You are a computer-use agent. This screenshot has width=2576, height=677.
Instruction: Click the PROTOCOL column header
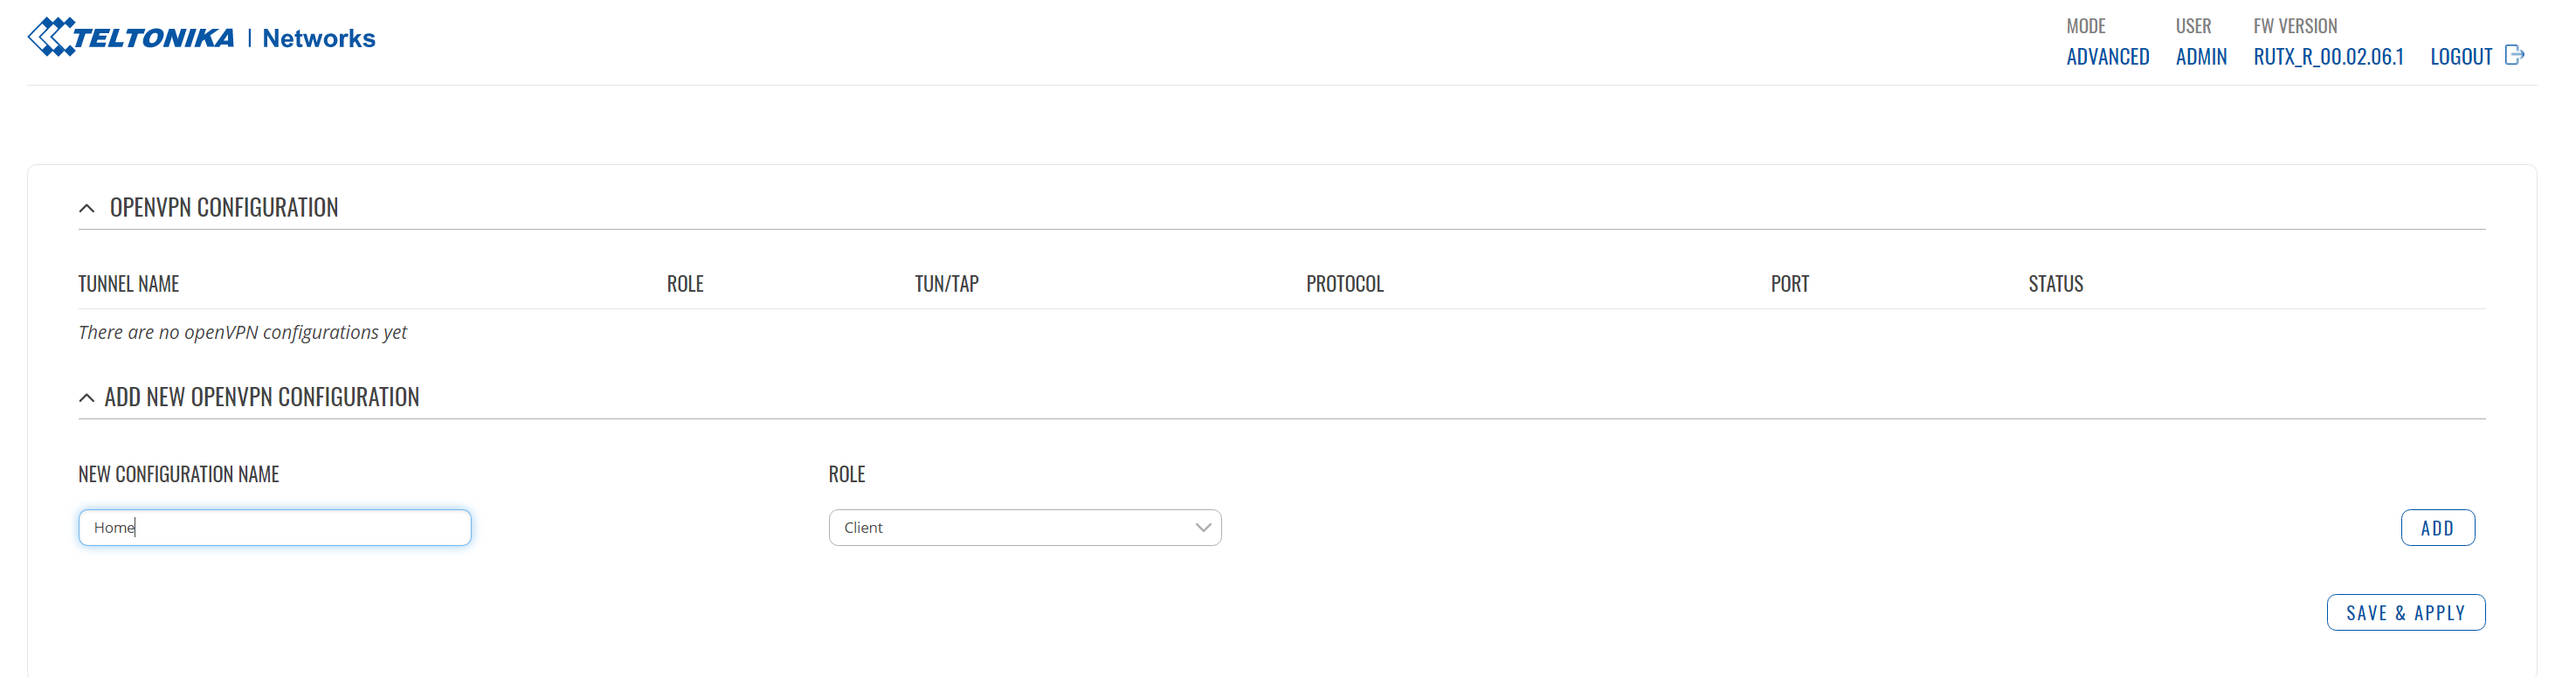click(x=1345, y=284)
